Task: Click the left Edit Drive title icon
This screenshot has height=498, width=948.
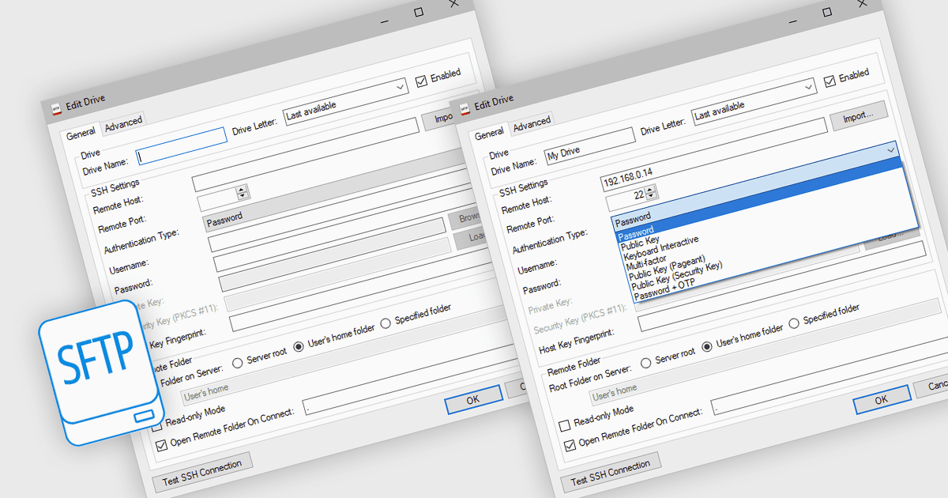Action: tap(56, 109)
